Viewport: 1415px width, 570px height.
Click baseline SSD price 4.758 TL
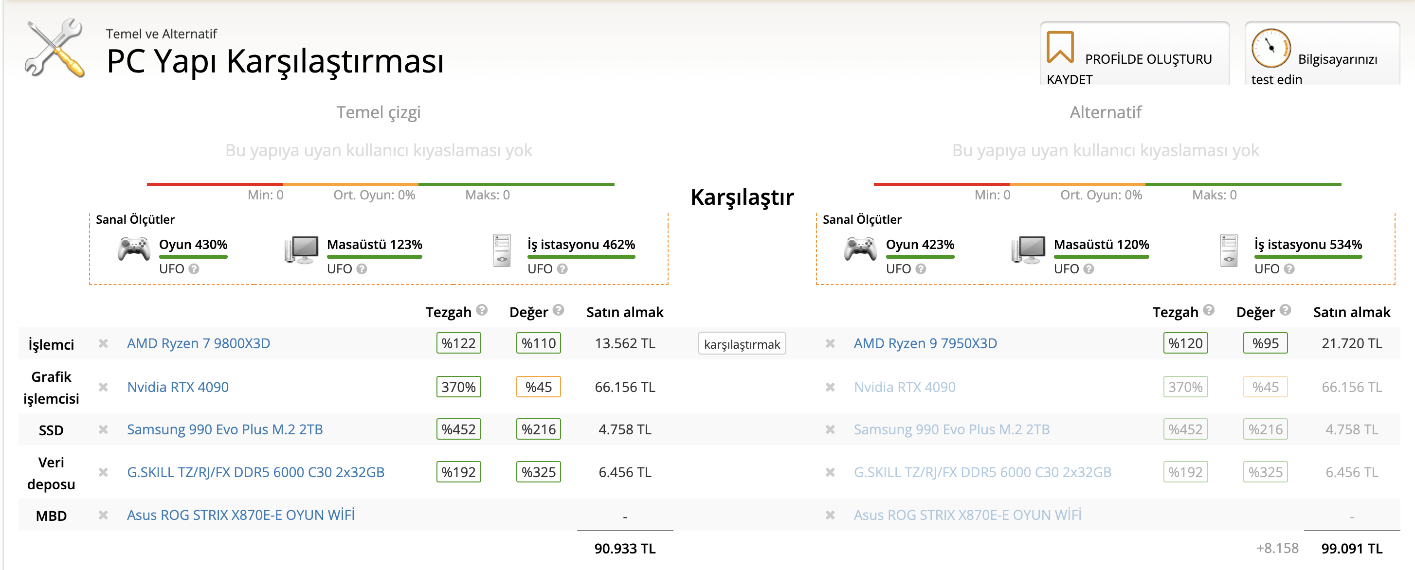pos(625,429)
